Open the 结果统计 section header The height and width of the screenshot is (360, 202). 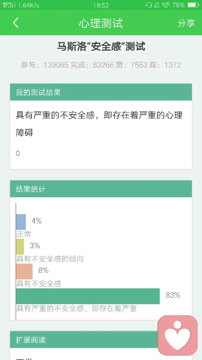(101, 189)
